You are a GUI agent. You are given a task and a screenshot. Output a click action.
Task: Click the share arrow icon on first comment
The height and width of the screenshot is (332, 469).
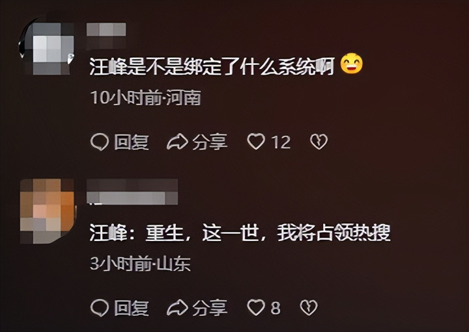click(177, 142)
